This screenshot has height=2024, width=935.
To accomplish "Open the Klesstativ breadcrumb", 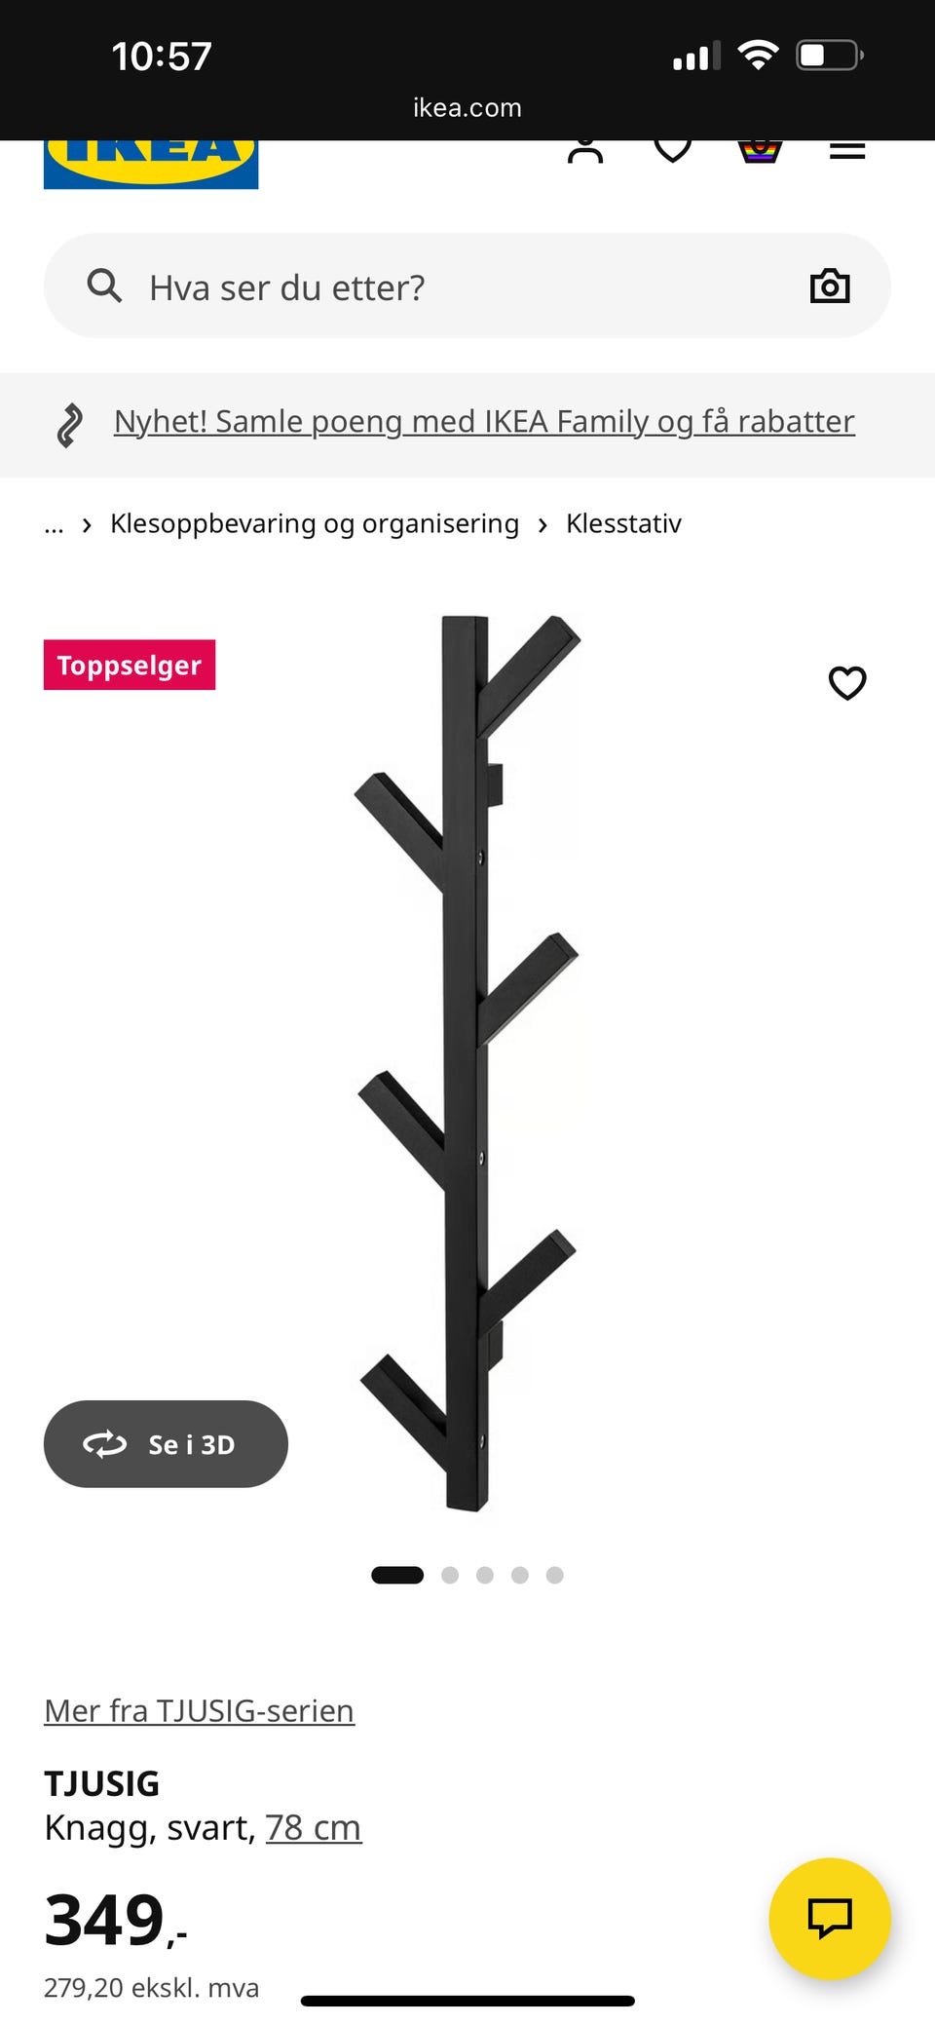I will 623,523.
